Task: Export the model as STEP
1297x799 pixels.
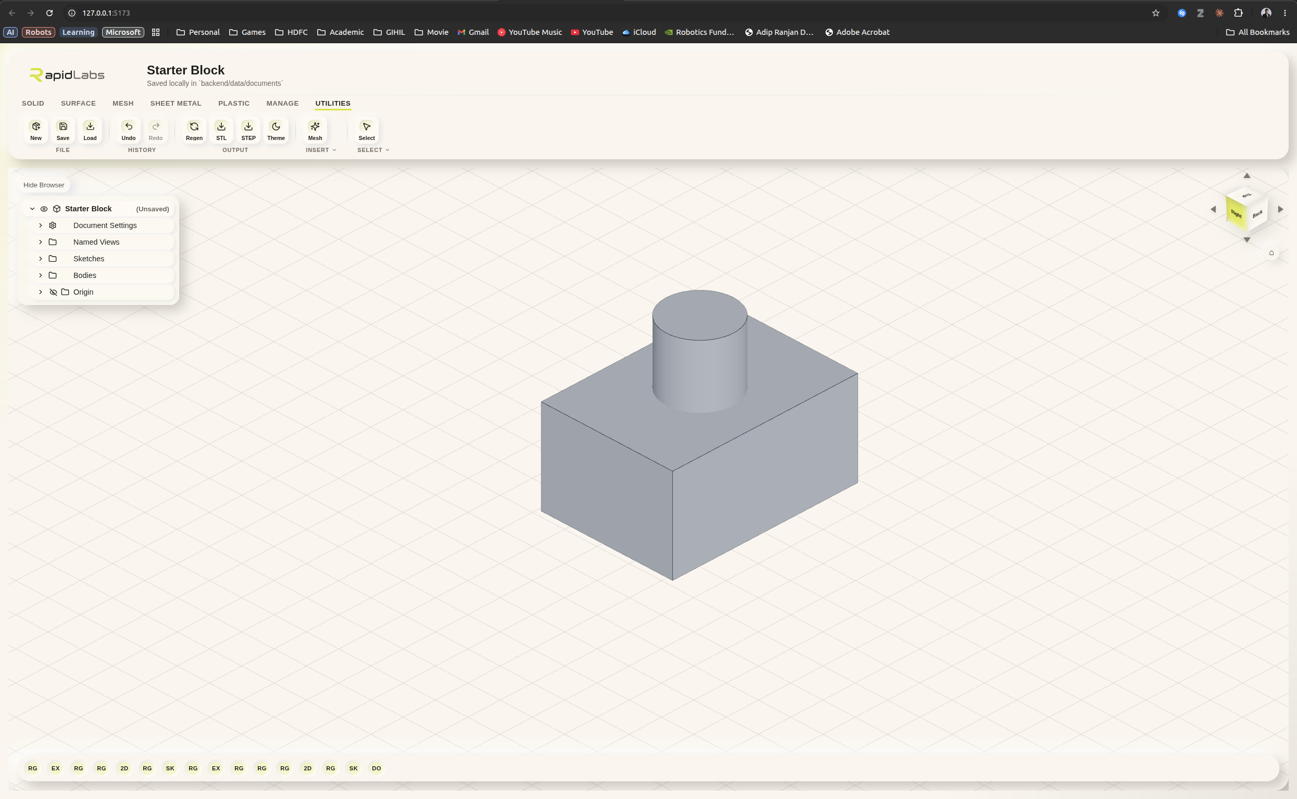Action: point(248,130)
